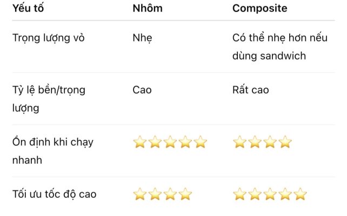347x216 pixels.
Task: Click the middle star in Nhôm's stability rating
Action: click(x=170, y=143)
